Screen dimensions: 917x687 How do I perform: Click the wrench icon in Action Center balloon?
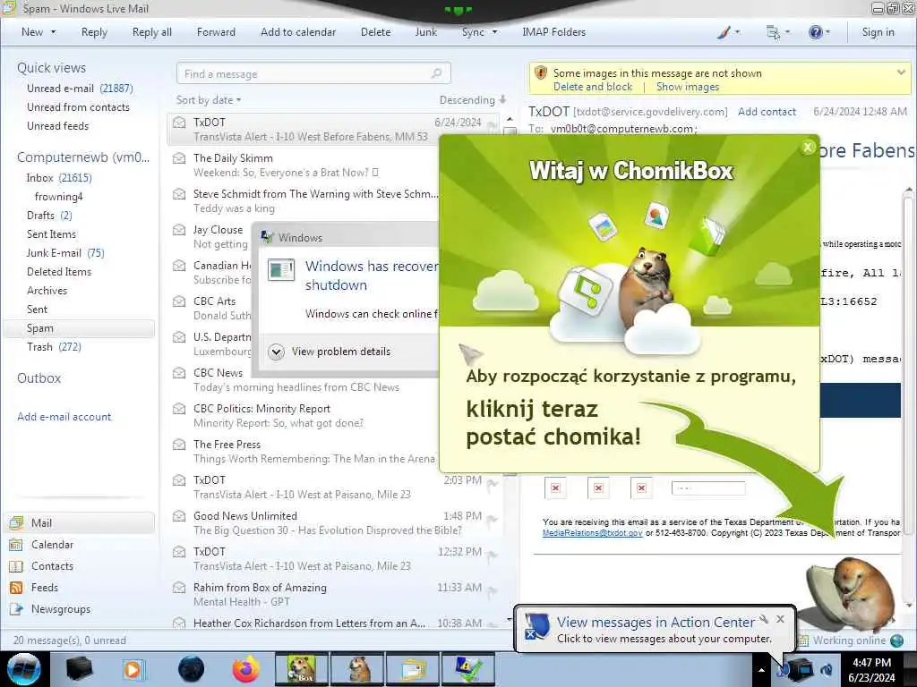tap(764, 619)
